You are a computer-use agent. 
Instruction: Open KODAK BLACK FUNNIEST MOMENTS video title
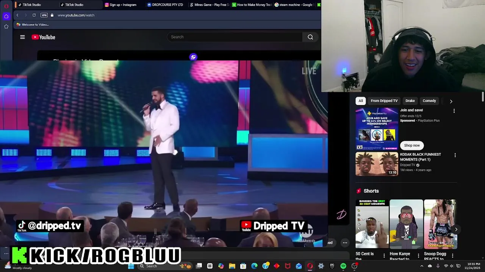coord(421,157)
